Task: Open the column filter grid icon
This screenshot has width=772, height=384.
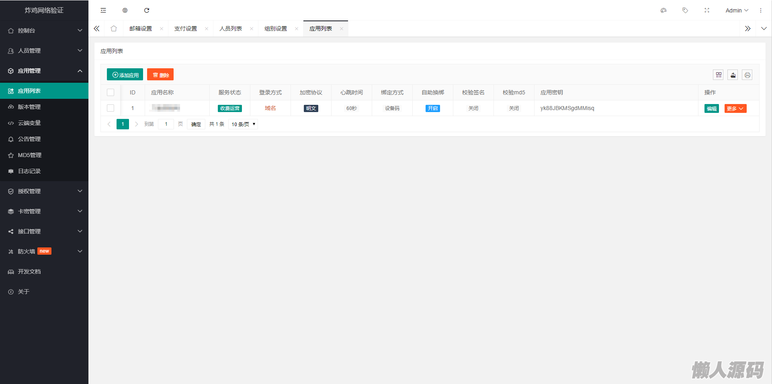Action: [x=719, y=75]
